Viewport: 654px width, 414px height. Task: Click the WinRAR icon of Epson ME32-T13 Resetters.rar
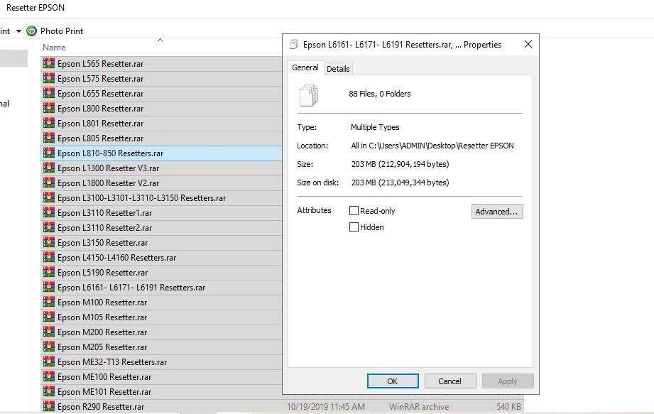pyautogui.click(x=49, y=362)
